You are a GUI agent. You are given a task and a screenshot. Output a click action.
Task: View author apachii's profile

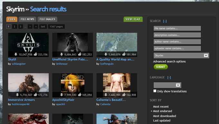click(x=60, y=104)
